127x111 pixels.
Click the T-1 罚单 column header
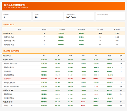pos(100,29)
